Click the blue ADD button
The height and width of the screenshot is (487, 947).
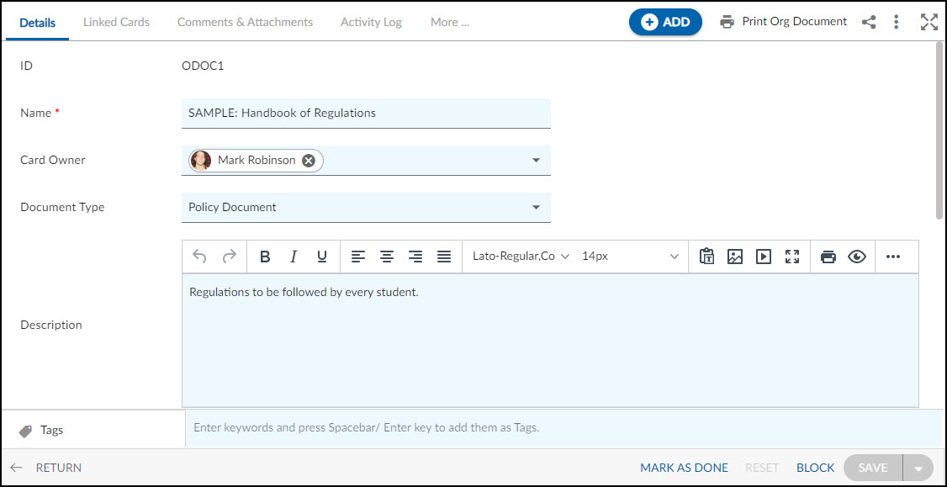[665, 23]
